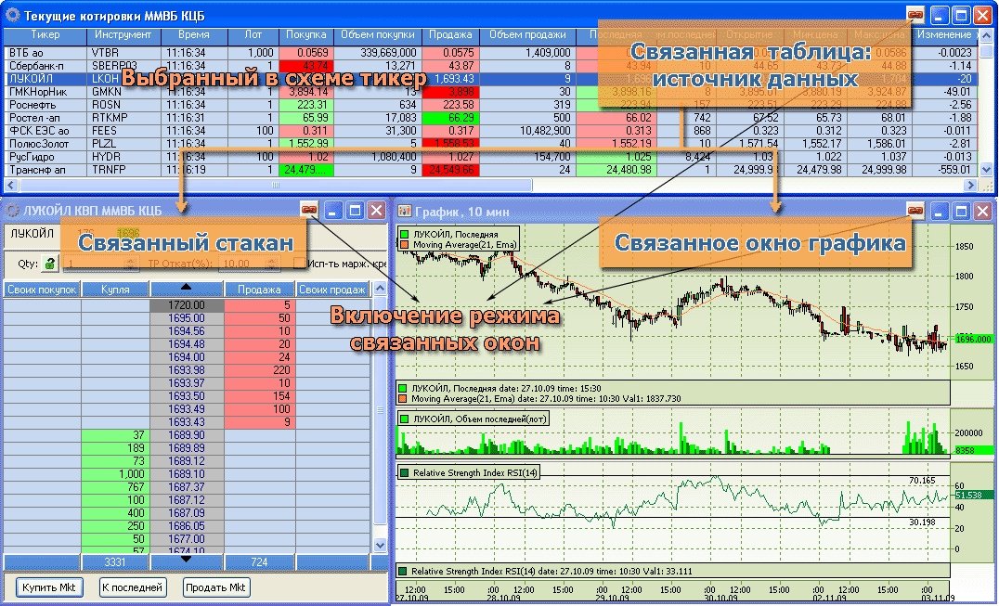
Task: Click chart icon in График window title bar
Action: pyautogui.click(x=404, y=211)
